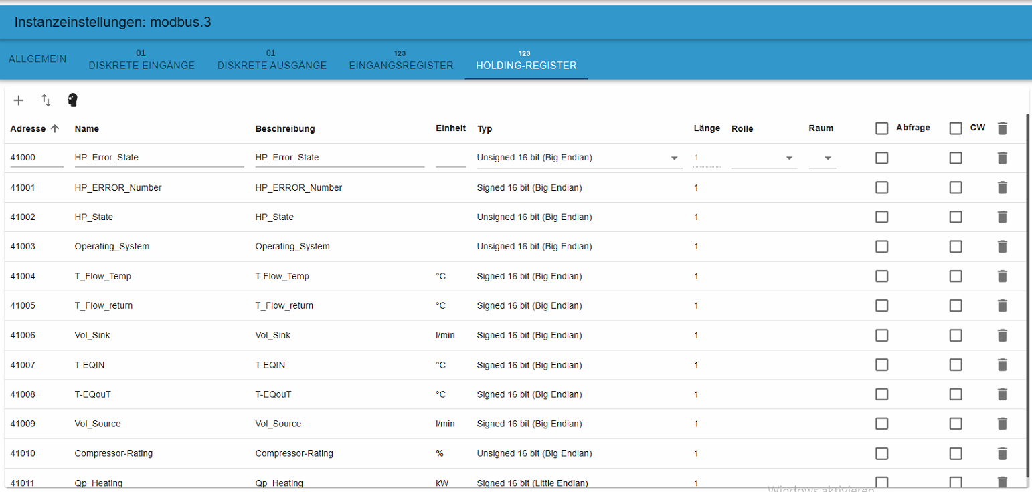Screen dimensions: 1032x492
Task: Enable CW for Vol_Source row
Action: pos(956,424)
